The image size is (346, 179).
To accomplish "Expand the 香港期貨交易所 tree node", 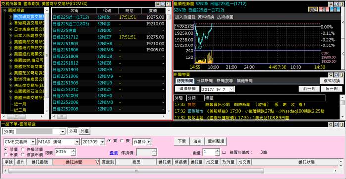I will click(x=10, y=23).
